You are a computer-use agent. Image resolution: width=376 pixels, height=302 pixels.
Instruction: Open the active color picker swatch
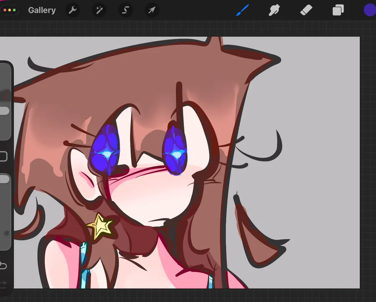pos(370,10)
